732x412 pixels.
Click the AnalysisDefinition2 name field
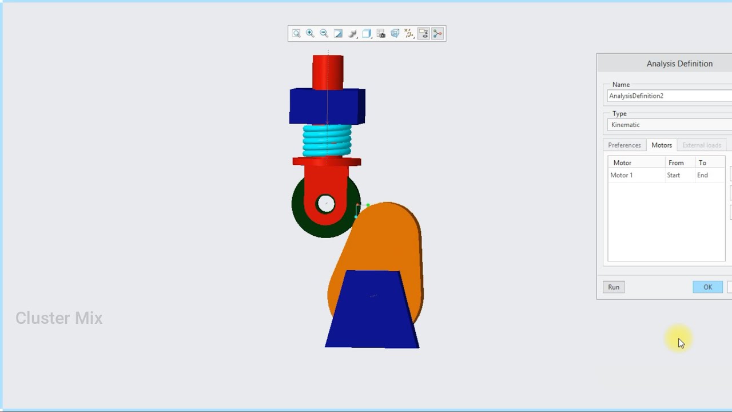pyautogui.click(x=669, y=96)
